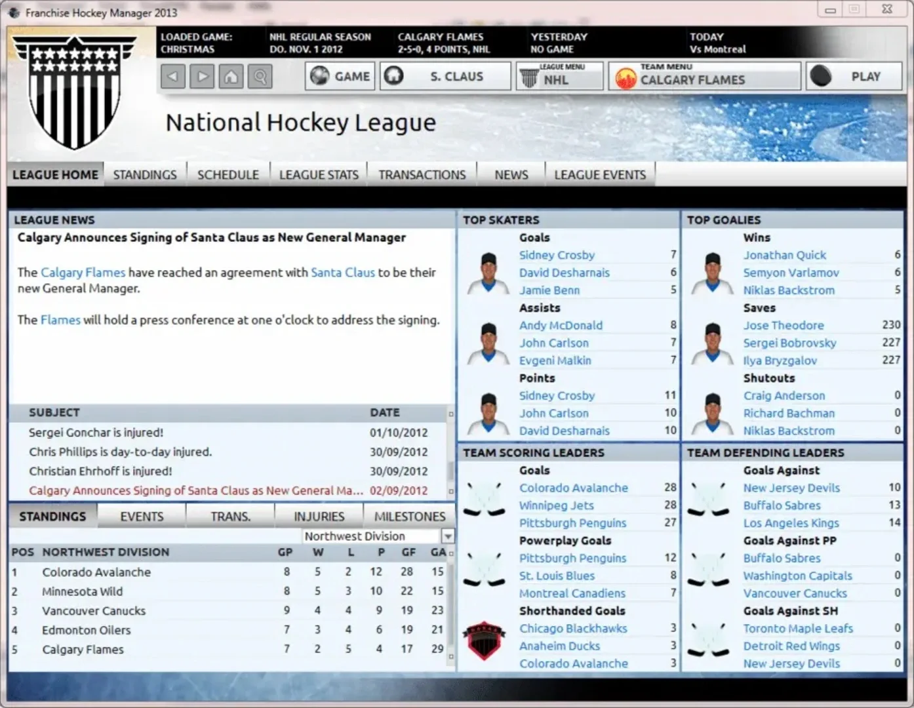Click the forward navigation arrow icon

pos(202,77)
